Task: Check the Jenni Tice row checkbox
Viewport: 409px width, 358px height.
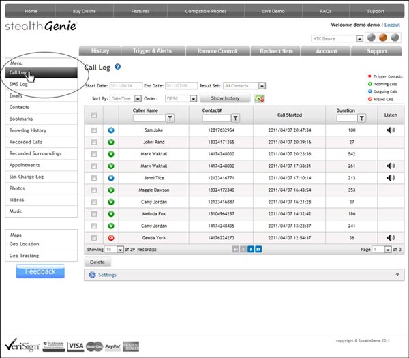Action: [x=94, y=178]
